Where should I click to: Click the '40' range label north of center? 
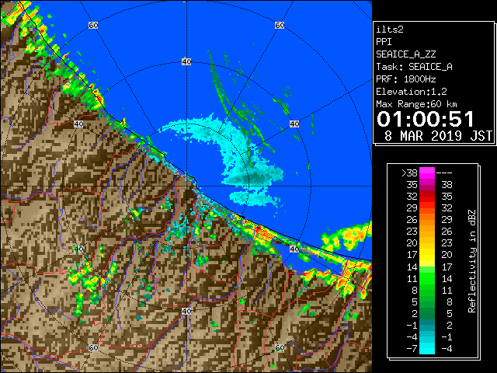[186, 61]
